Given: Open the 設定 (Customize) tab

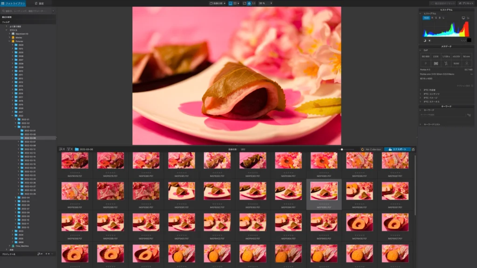Looking at the screenshot, I should pos(39,3).
